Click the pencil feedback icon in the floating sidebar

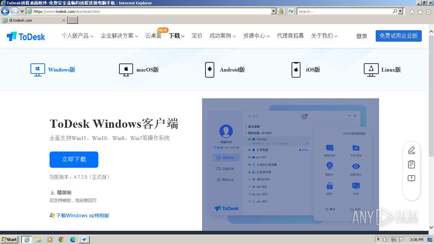[x=411, y=150]
